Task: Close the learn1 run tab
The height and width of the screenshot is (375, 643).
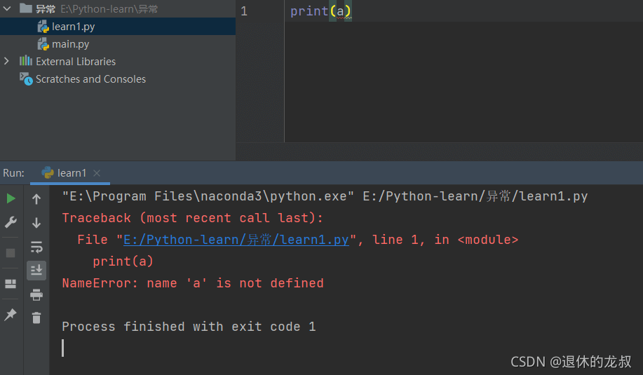Action: (97, 173)
